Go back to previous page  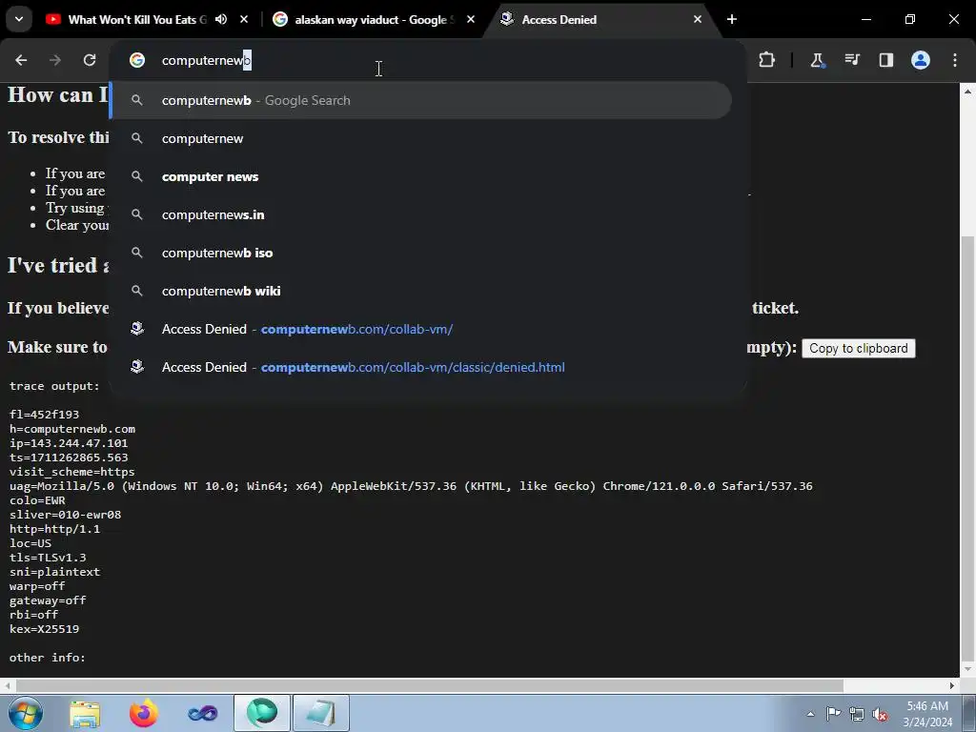pos(21,60)
